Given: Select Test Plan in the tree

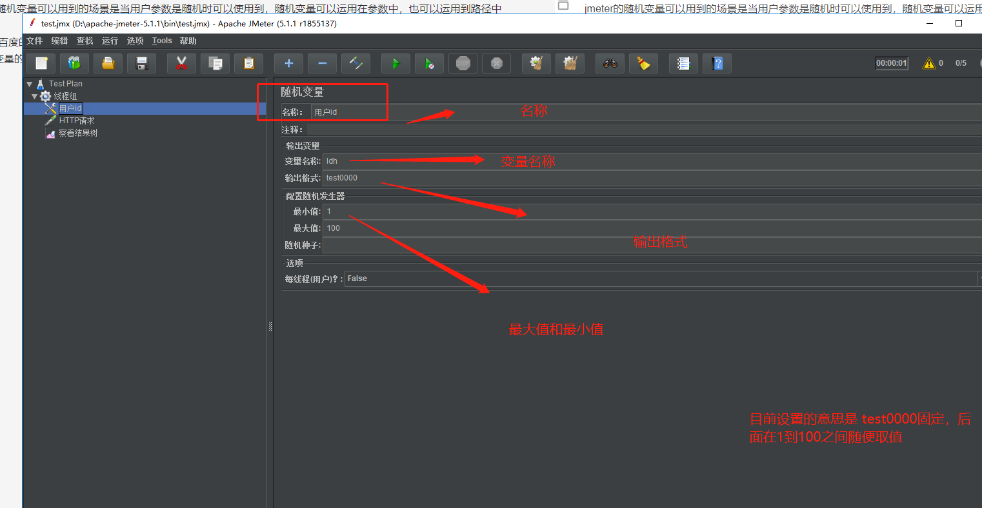Looking at the screenshot, I should coord(66,84).
